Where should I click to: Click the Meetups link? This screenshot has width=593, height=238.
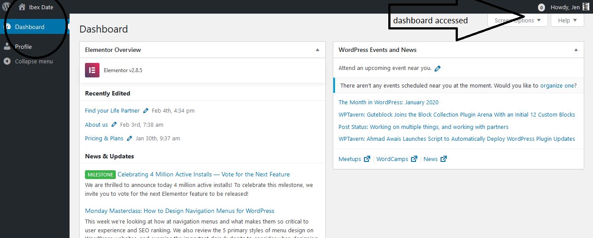coord(350,159)
